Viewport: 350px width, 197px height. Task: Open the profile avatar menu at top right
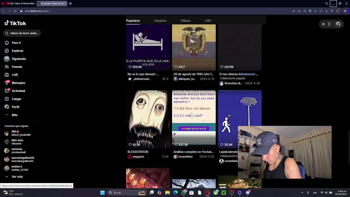tap(338, 24)
